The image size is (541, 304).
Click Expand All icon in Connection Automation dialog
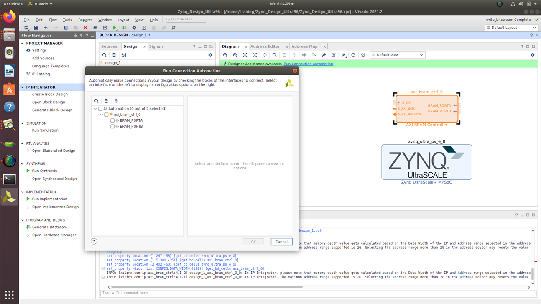pyautogui.click(x=116, y=101)
